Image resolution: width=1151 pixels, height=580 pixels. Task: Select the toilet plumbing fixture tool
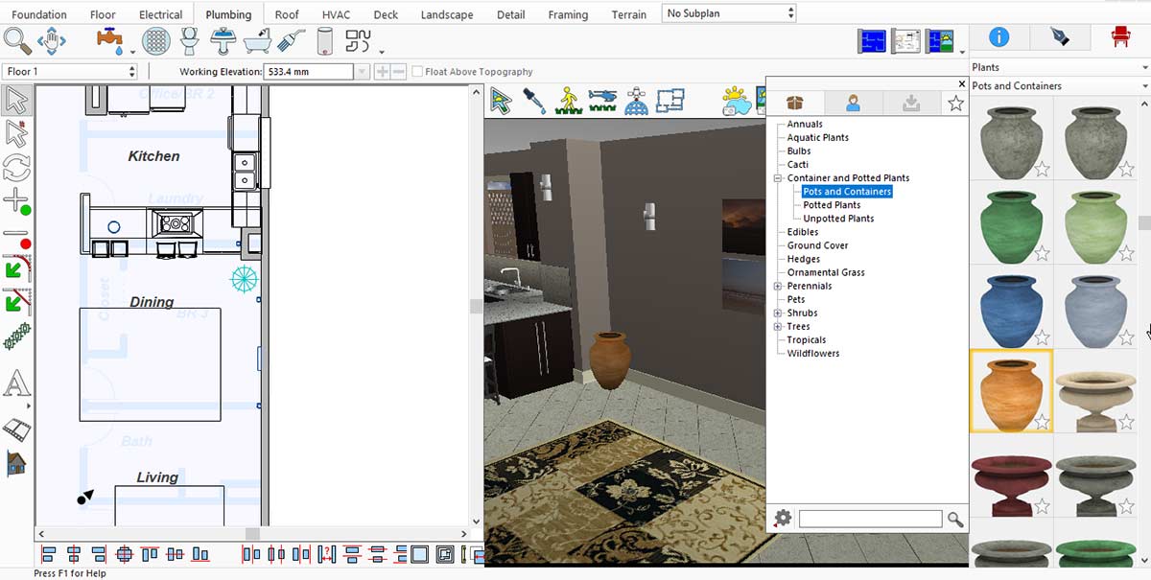(x=190, y=41)
